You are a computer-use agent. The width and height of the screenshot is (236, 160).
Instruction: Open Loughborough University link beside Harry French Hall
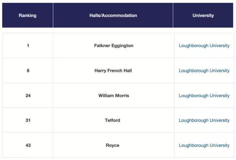click(x=204, y=70)
